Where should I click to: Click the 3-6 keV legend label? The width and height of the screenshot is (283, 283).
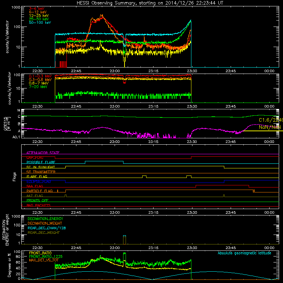37,8
